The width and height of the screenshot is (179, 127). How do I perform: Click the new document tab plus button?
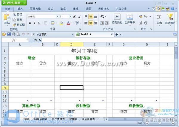(117, 35)
